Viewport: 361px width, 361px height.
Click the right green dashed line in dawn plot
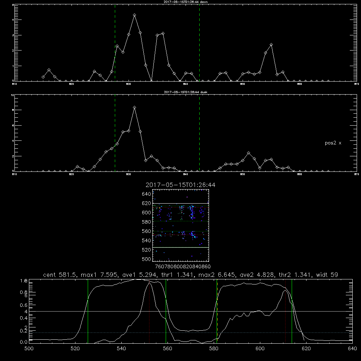tap(199, 43)
